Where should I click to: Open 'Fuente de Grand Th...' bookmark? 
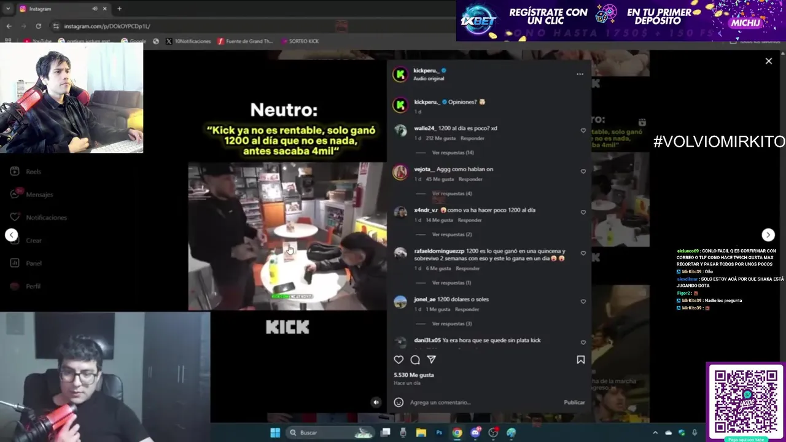coord(244,41)
